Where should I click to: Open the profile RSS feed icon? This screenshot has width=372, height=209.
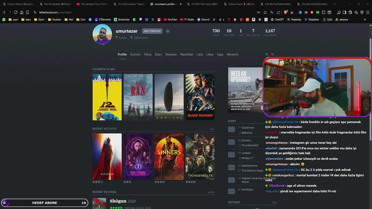[272, 54]
